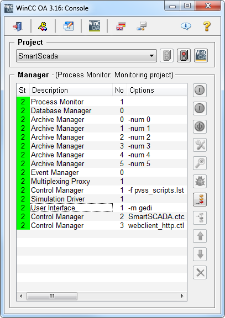This screenshot has height=318, width=225.
Task: Select the User Interface row
Action: [102, 208]
